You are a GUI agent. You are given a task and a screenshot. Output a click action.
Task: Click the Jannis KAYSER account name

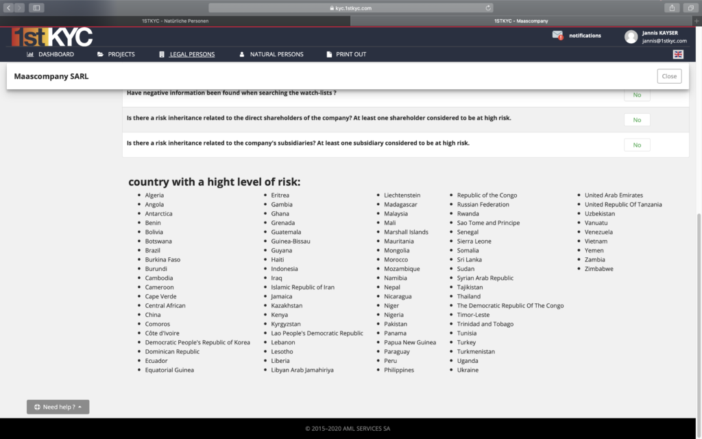coord(660,33)
